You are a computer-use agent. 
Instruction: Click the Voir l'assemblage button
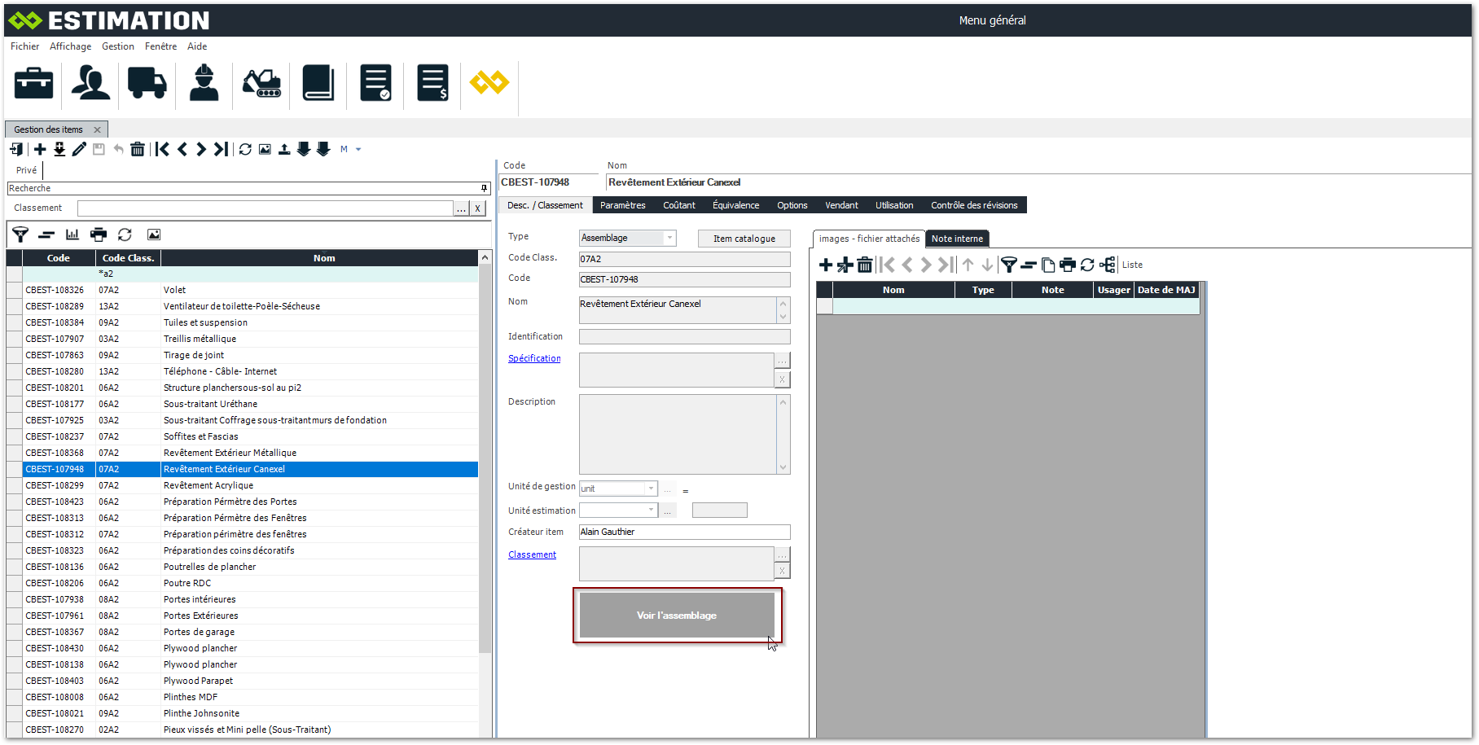pos(677,616)
